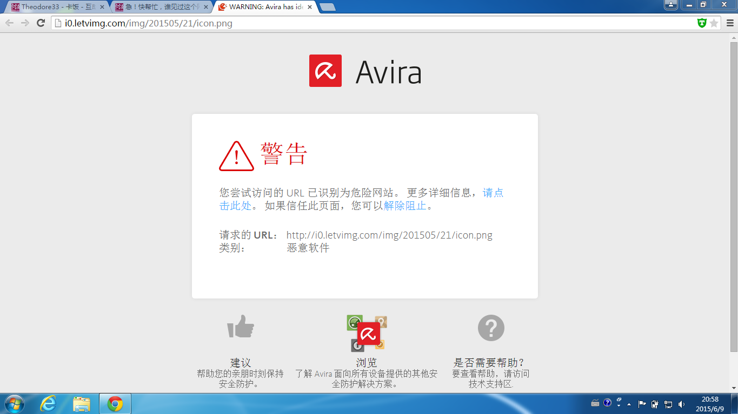Screen dimensions: 738x414
Task: Click the thumbs-up 建议 icon
Action: coord(241,327)
